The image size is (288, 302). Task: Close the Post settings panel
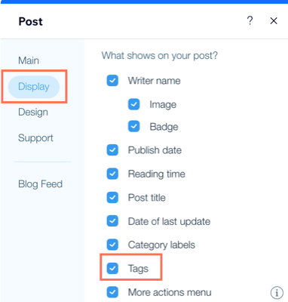(274, 20)
